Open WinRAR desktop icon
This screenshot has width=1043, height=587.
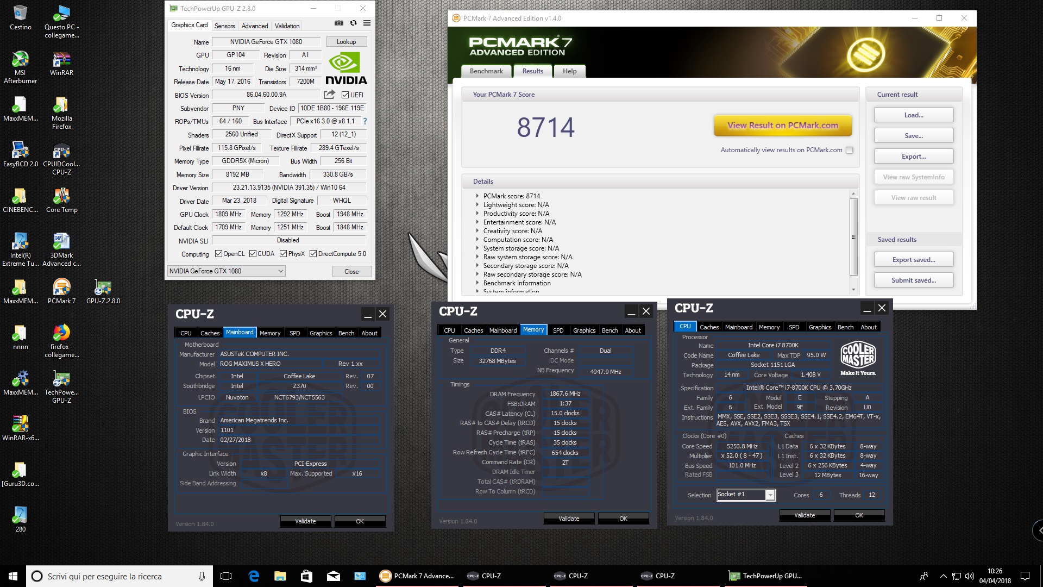(x=61, y=64)
